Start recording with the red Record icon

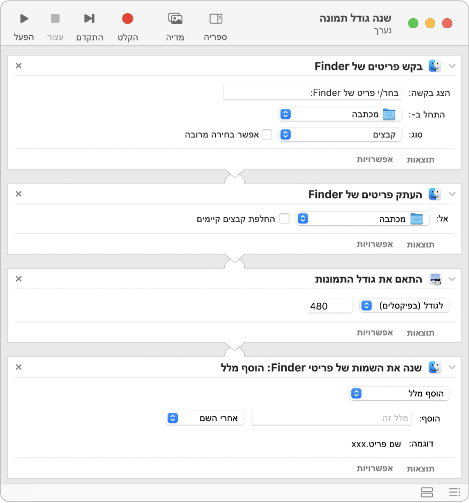(x=127, y=19)
